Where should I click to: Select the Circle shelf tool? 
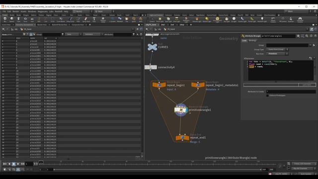coord(53,19)
